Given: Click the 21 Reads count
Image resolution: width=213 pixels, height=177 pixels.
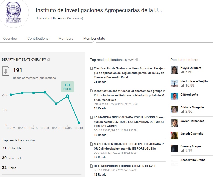Looking at the screenshot, I should point(100,82).
